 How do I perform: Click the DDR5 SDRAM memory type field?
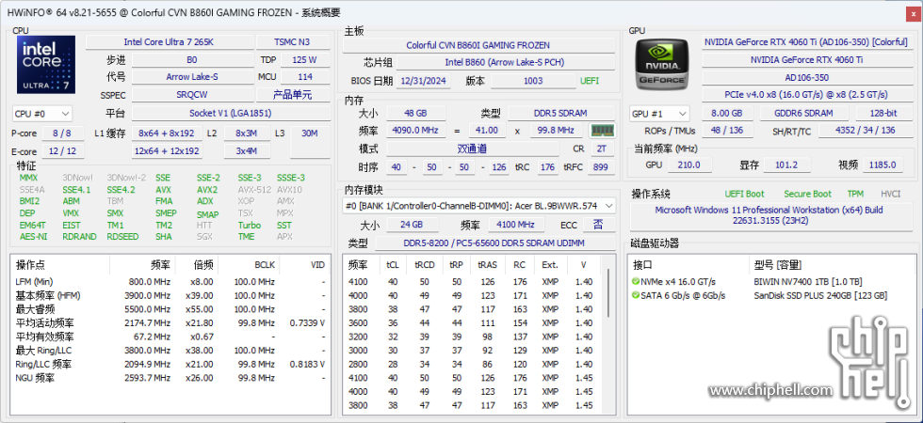561,113
